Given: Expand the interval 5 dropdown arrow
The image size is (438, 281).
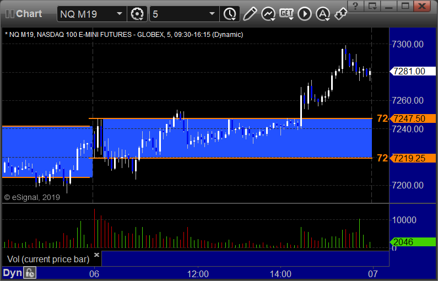Looking at the screenshot, I should (x=212, y=14).
